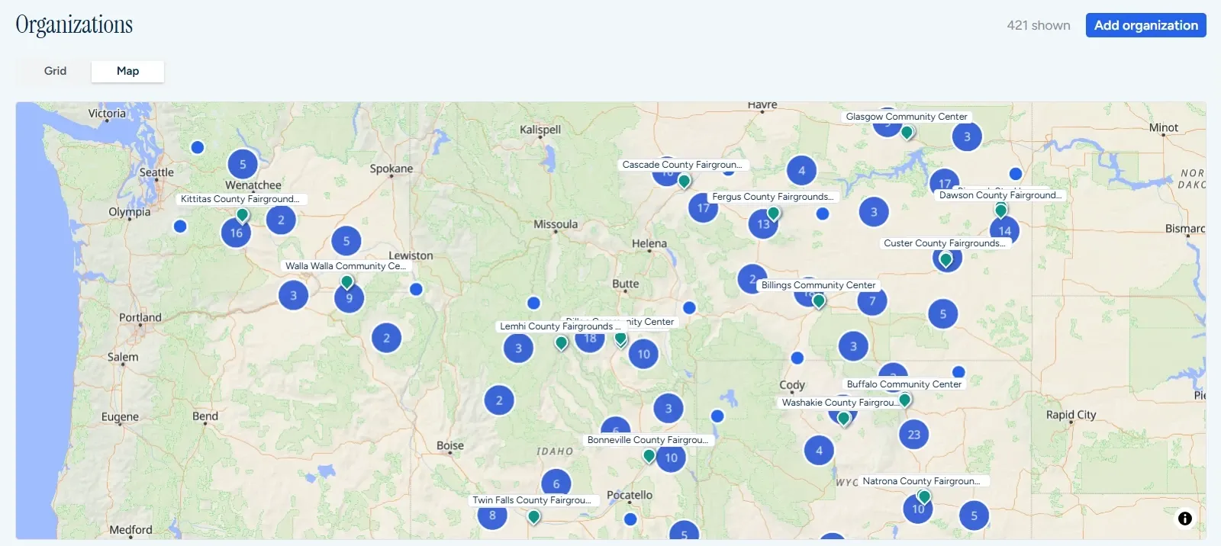Click the Buffalo Community Center pin
The image size is (1221, 546).
[x=905, y=400]
